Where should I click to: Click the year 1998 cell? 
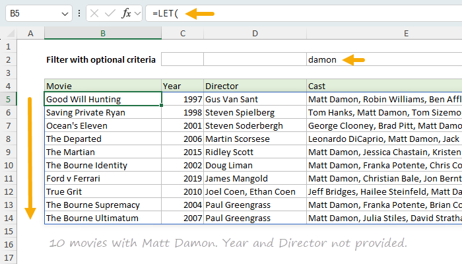click(x=182, y=113)
